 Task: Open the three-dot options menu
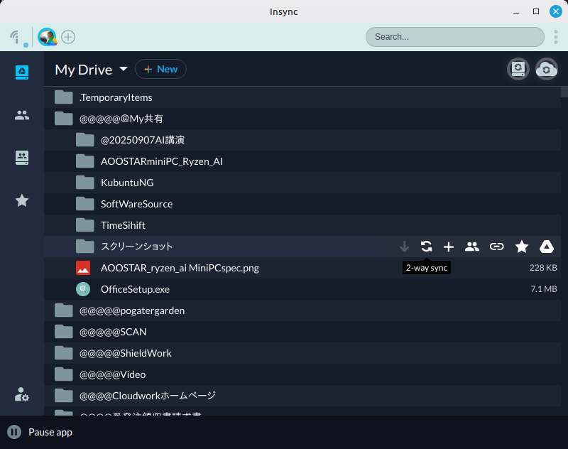click(x=556, y=37)
